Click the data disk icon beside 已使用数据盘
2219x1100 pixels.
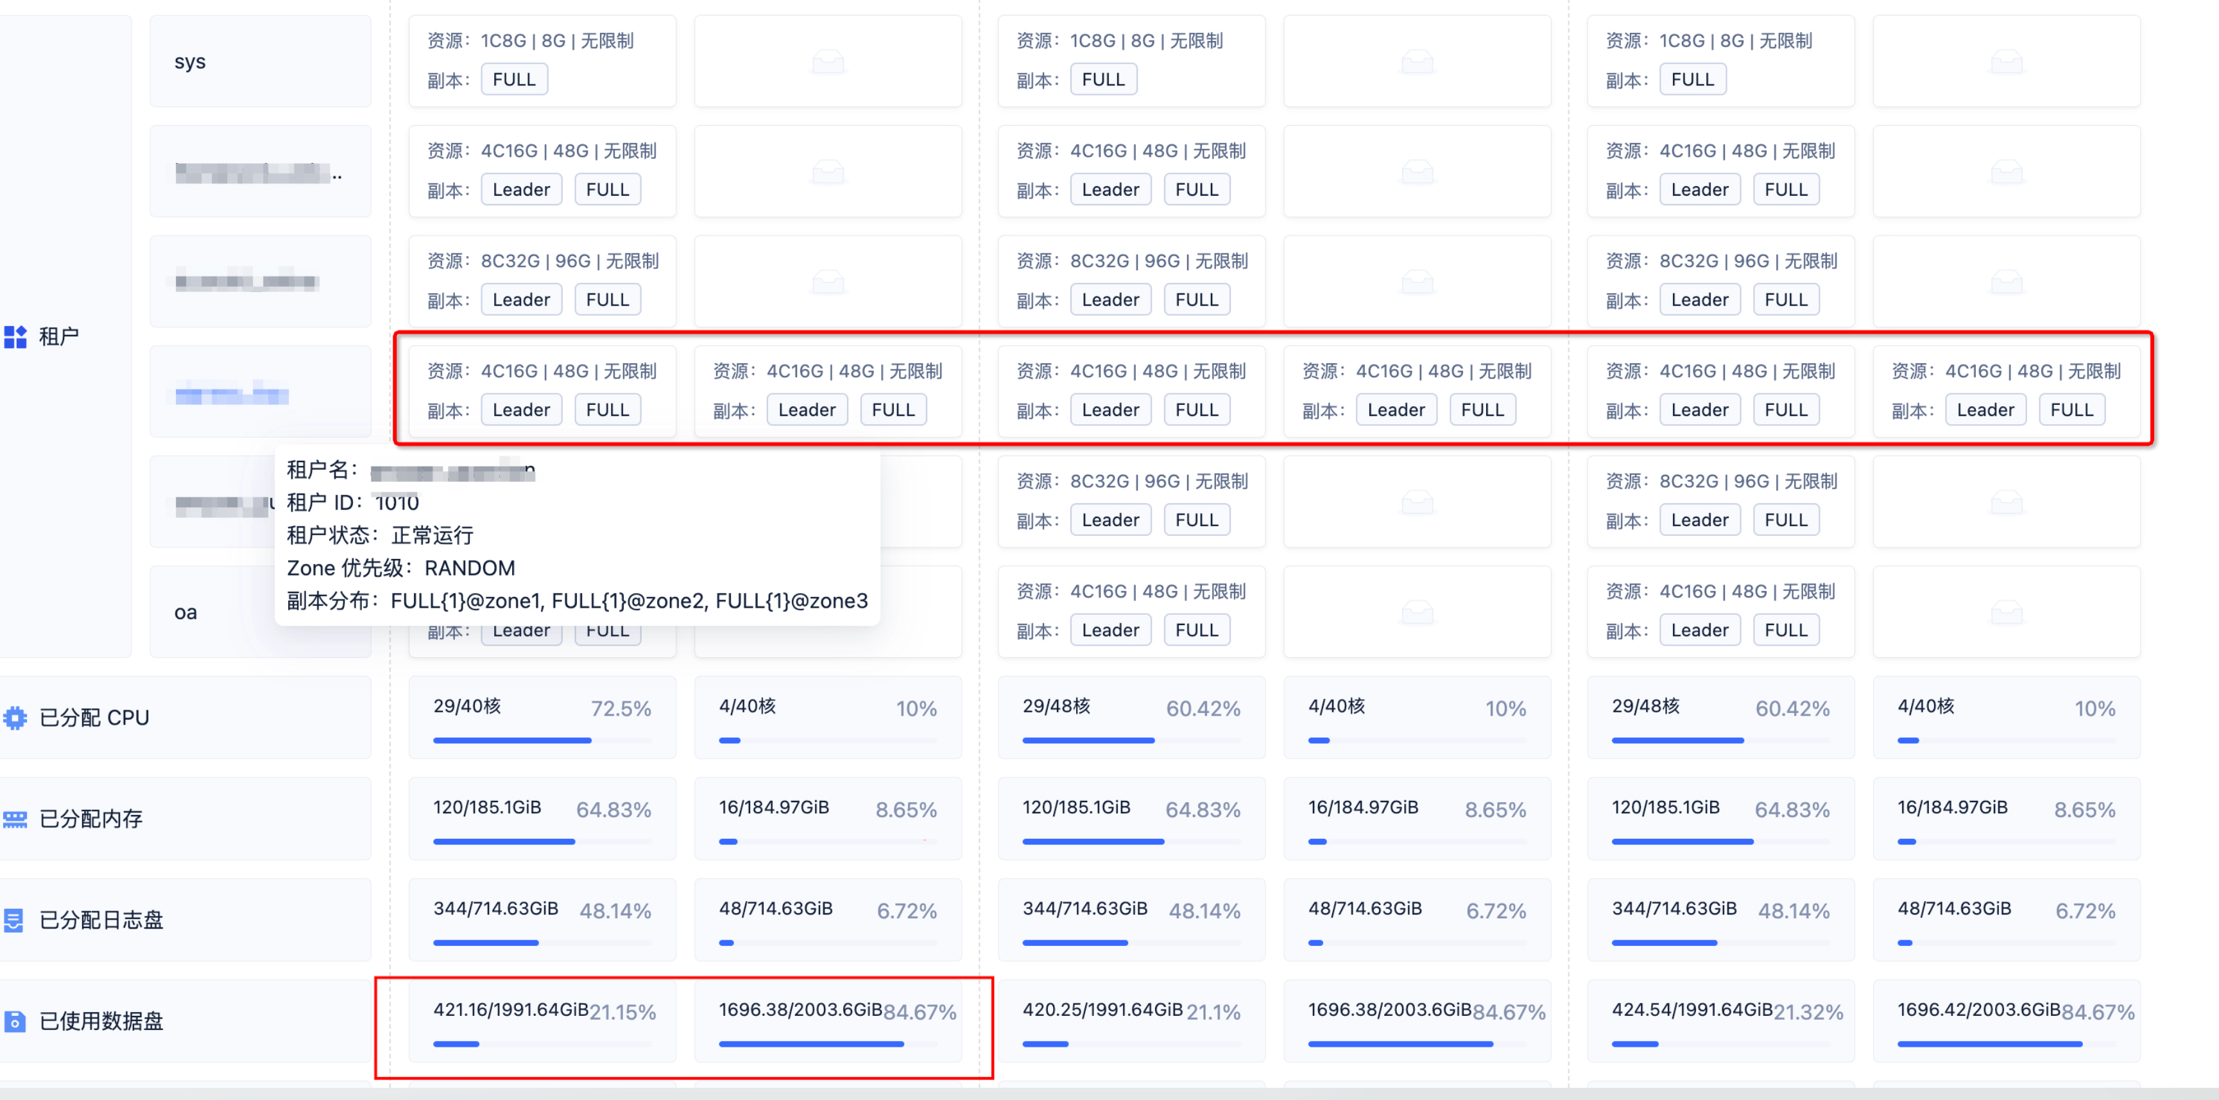coord(15,1021)
